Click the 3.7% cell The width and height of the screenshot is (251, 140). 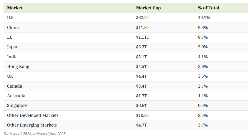[x=203, y=125]
